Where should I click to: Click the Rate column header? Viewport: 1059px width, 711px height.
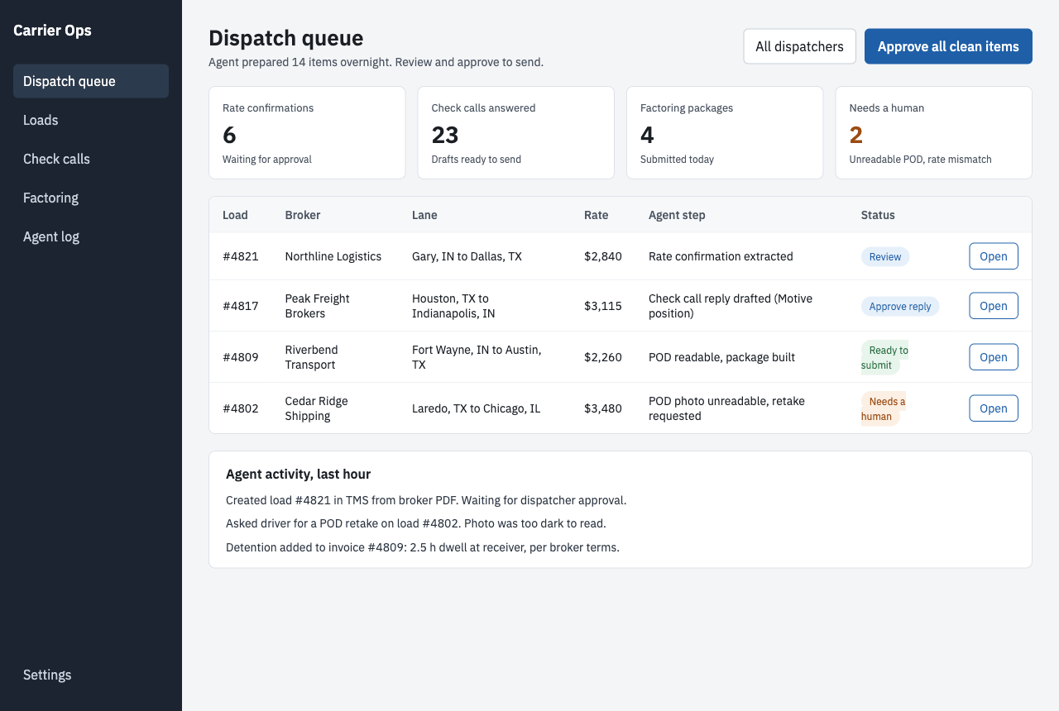tap(596, 215)
